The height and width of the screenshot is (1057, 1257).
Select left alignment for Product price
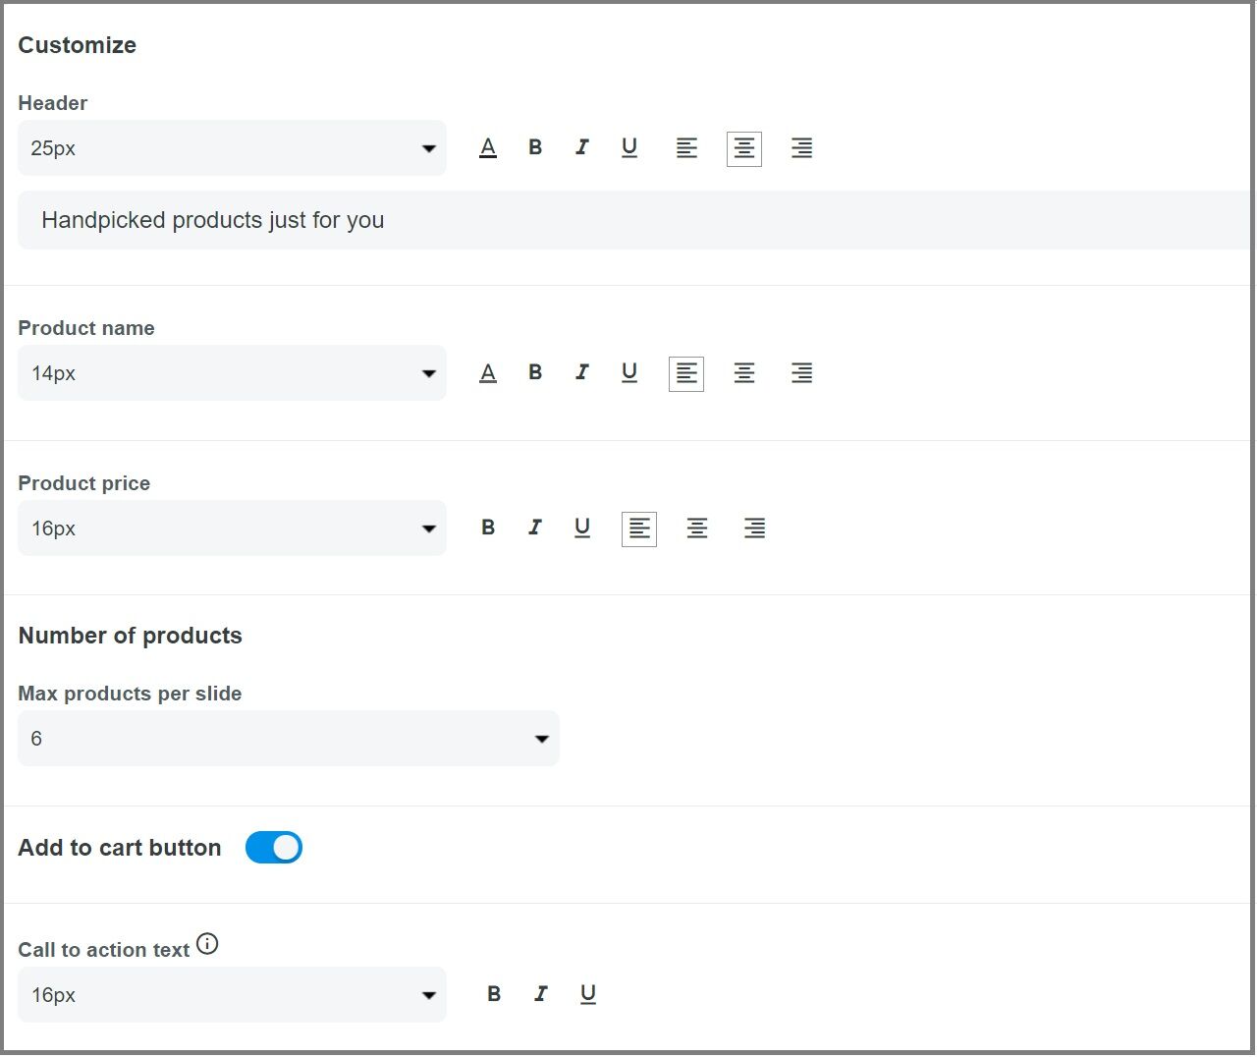(x=639, y=529)
